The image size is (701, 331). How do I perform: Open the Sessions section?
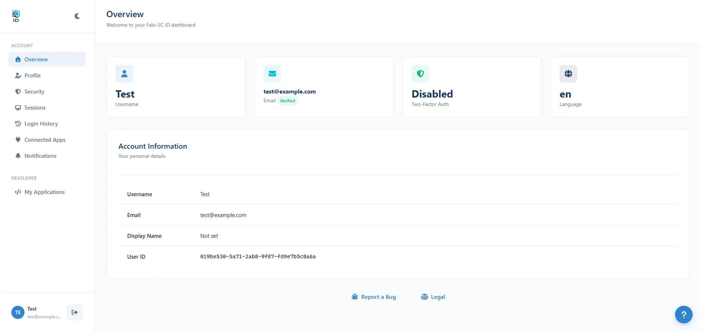(x=35, y=108)
